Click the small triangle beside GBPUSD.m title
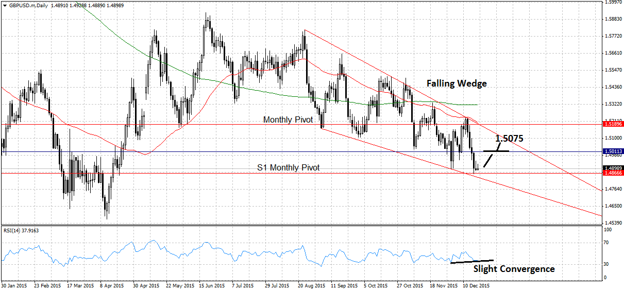The image size is (624, 290). [x=4, y=5]
